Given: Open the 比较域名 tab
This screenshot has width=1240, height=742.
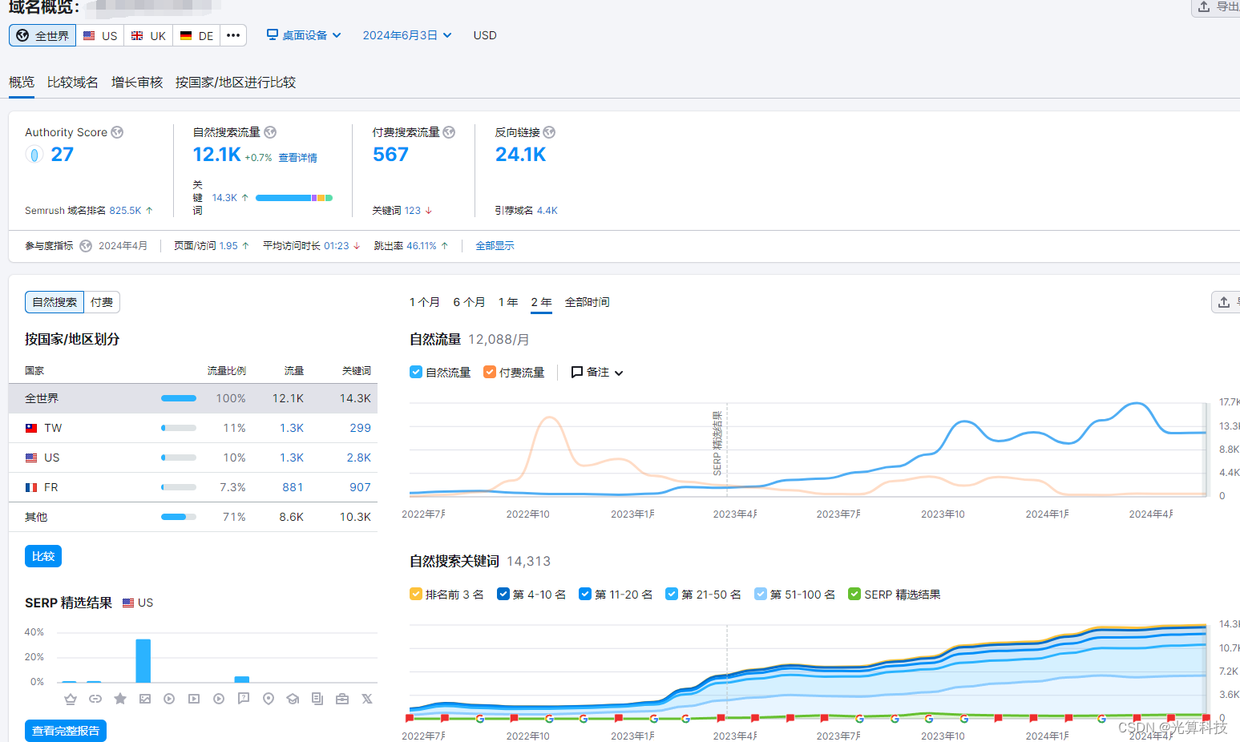Looking at the screenshot, I should pyautogui.click(x=73, y=83).
